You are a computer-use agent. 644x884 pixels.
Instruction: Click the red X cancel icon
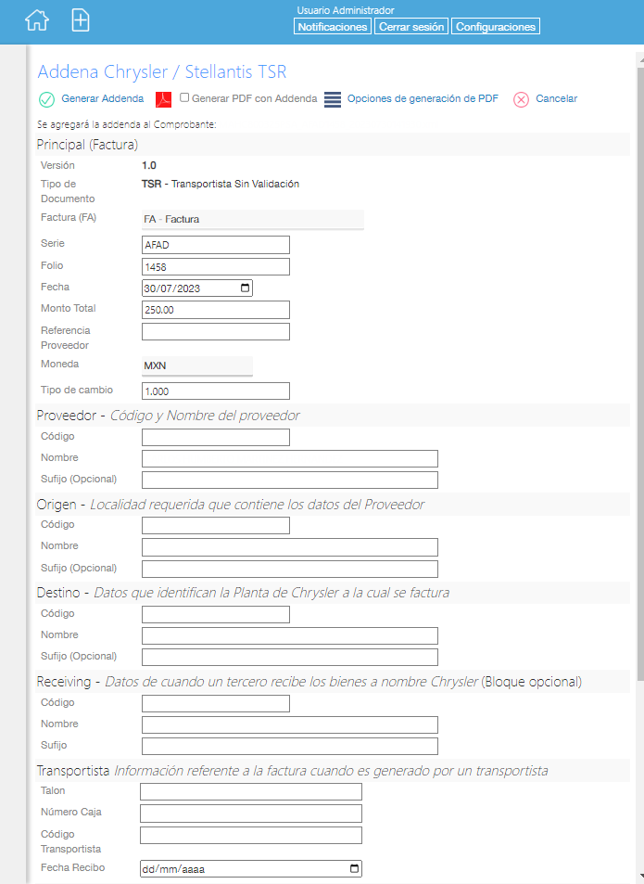(522, 100)
